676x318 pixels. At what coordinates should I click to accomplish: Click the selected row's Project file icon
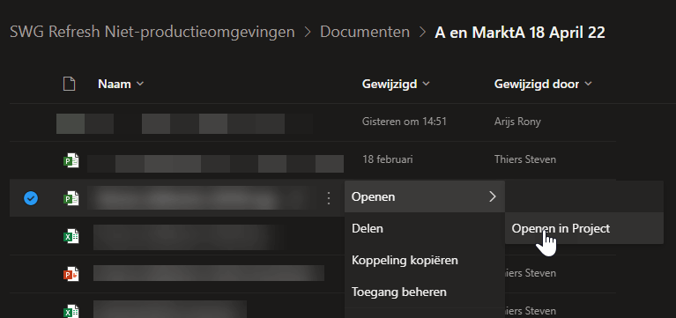click(x=71, y=198)
